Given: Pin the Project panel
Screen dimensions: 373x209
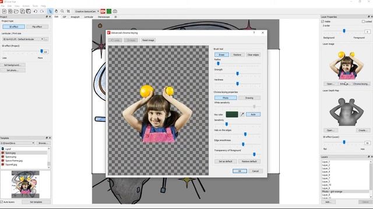Looking at the screenshot, I should [47, 17].
